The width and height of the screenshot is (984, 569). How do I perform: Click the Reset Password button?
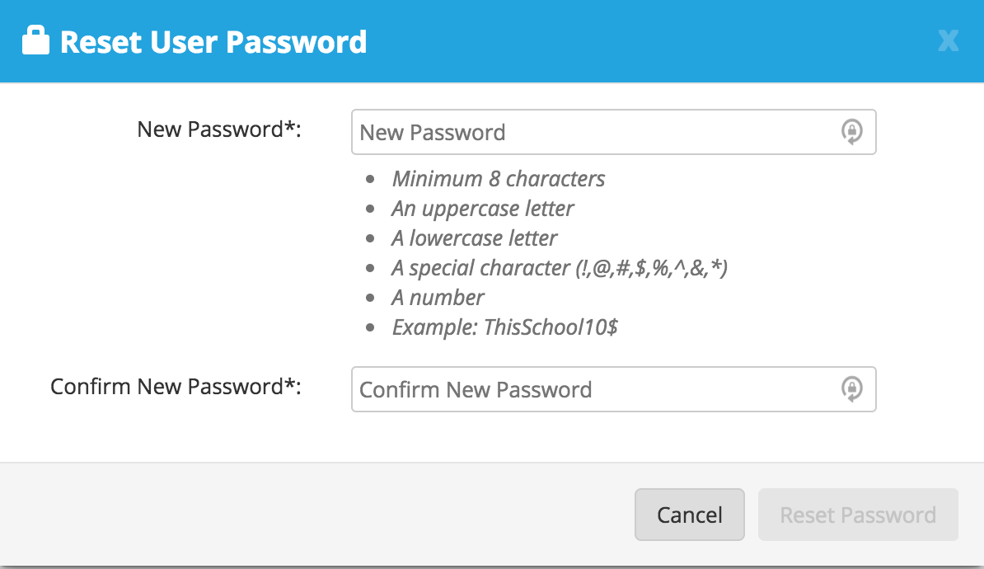(858, 515)
